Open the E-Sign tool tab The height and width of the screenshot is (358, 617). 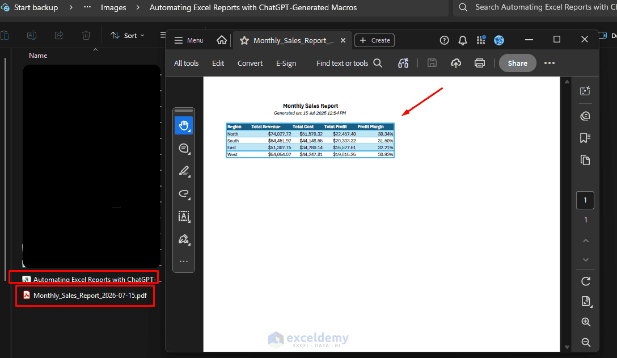coord(286,63)
